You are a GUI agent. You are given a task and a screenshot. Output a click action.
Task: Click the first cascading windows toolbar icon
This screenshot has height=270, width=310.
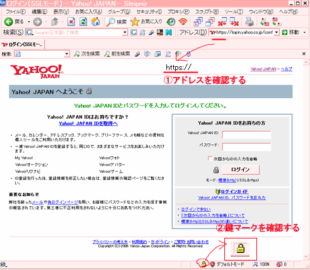(x=198, y=22)
